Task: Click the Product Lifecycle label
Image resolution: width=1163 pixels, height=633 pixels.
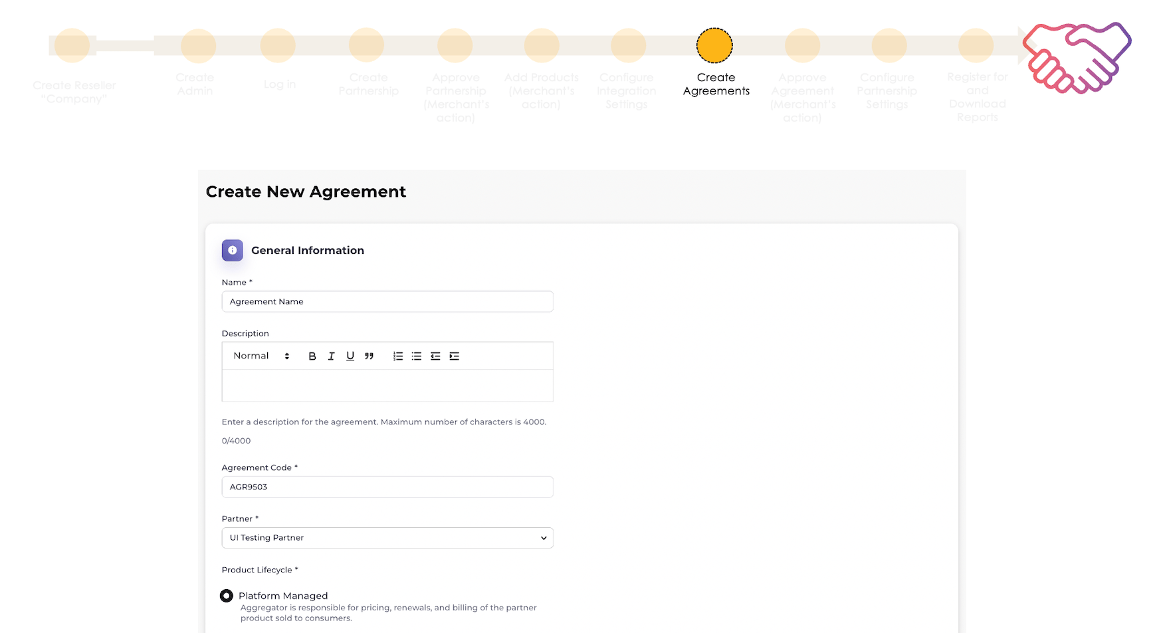Action: coord(260,570)
